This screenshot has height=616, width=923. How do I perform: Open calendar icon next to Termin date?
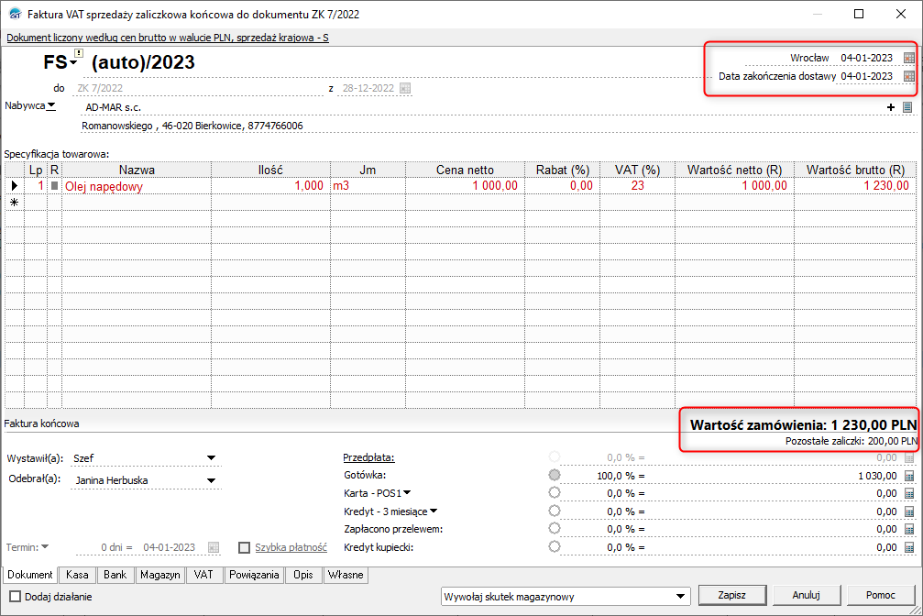[214, 547]
